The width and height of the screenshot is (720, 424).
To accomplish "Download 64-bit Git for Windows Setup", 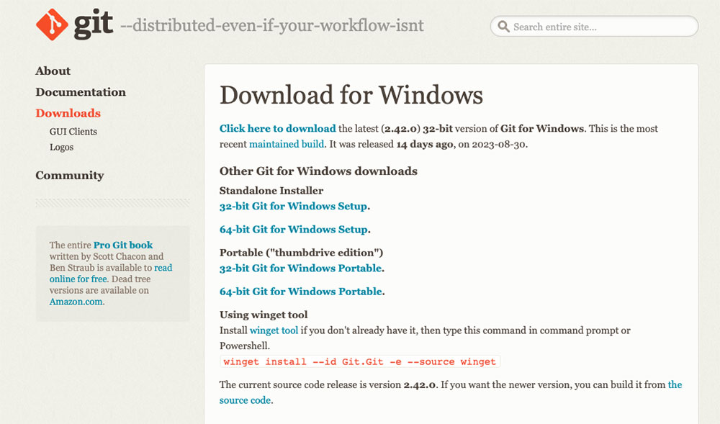I will (294, 230).
